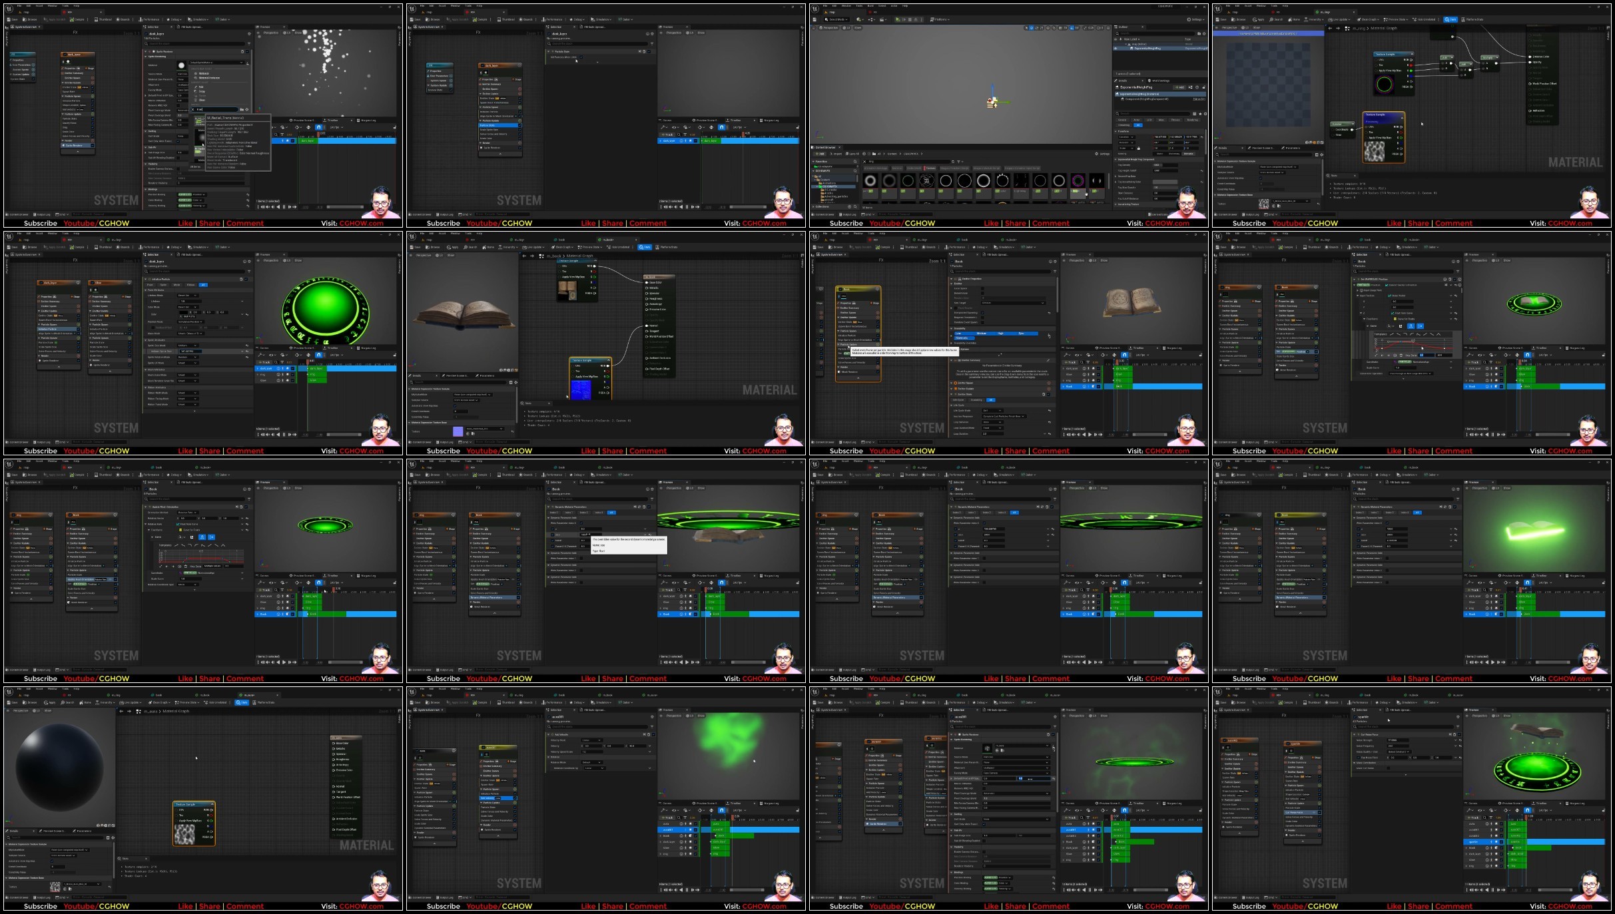Open the Platforms dropdown in level editor toolbar
This screenshot has height=914, width=1615.
click(x=940, y=19)
